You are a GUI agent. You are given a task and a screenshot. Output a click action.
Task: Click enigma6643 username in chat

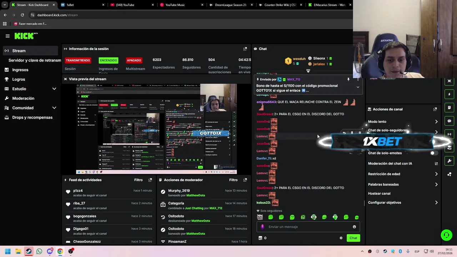(x=266, y=102)
